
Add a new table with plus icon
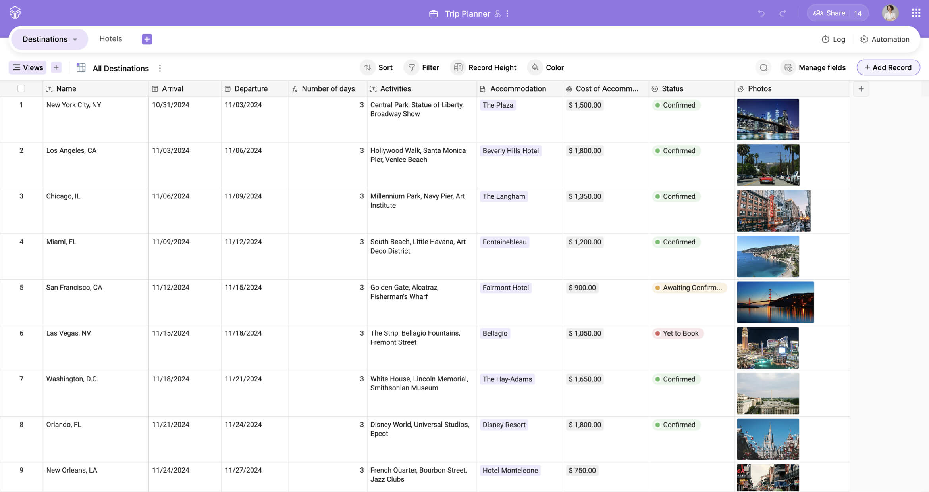pyautogui.click(x=147, y=39)
